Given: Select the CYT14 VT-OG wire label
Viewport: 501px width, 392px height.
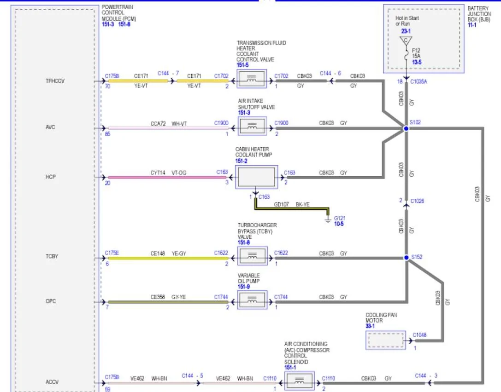Looking at the screenshot, I should 168,173.
